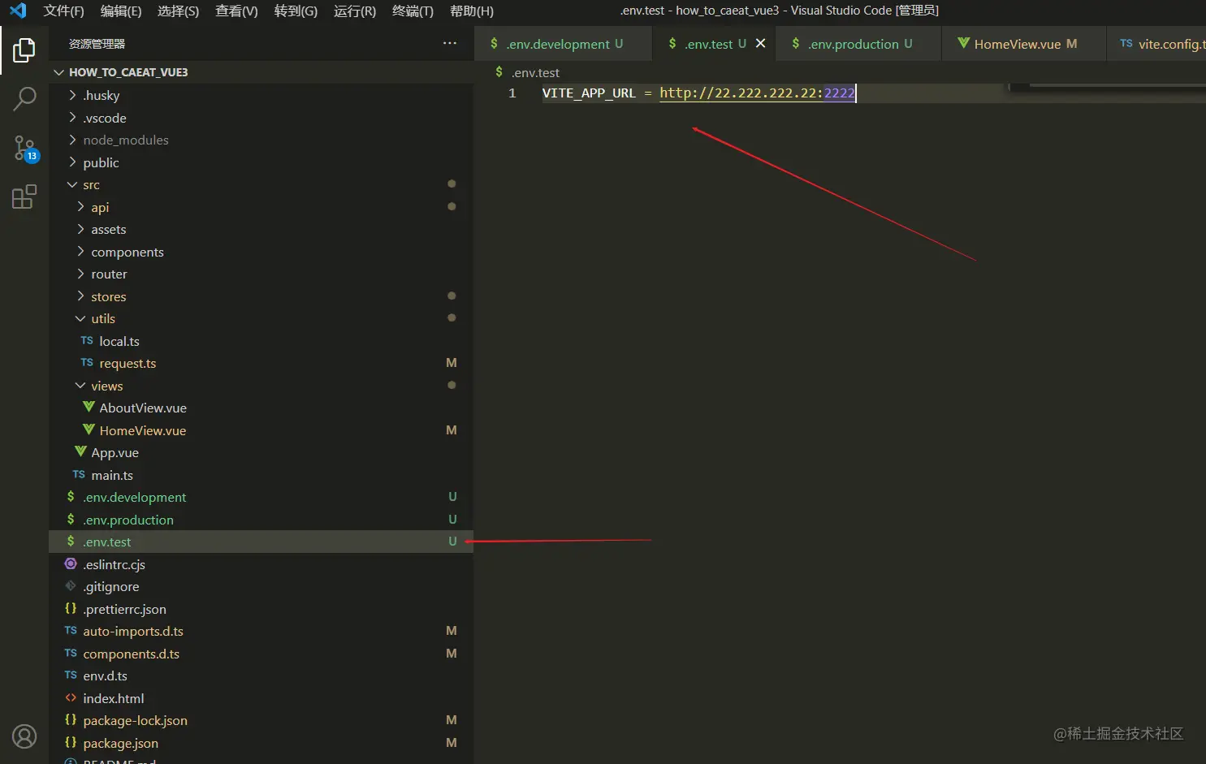Image resolution: width=1206 pixels, height=764 pixels.
Task: Open AboutView.vue in the explorer
Action: [262, 408]
